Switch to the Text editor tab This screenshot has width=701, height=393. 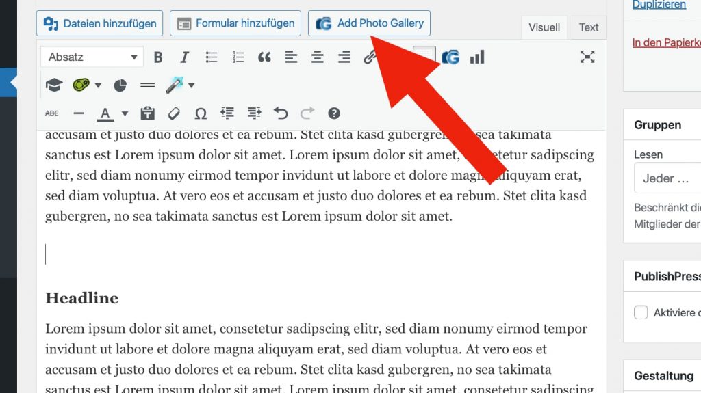pos(588,27)
